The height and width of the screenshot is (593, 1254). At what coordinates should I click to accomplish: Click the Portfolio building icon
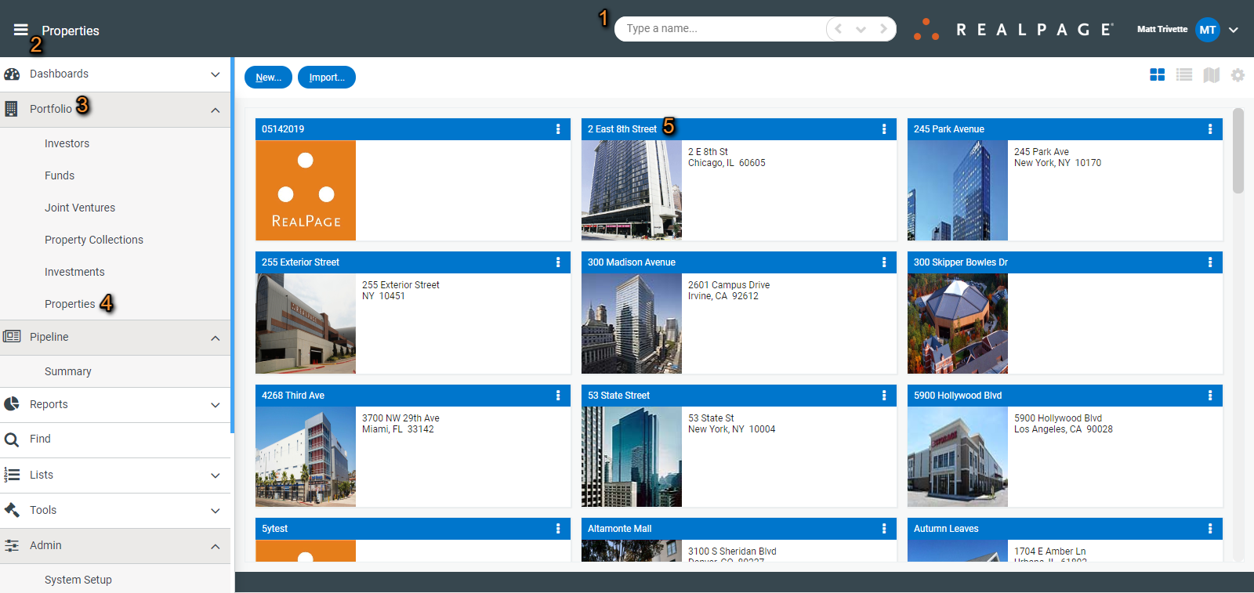point(11,109)
